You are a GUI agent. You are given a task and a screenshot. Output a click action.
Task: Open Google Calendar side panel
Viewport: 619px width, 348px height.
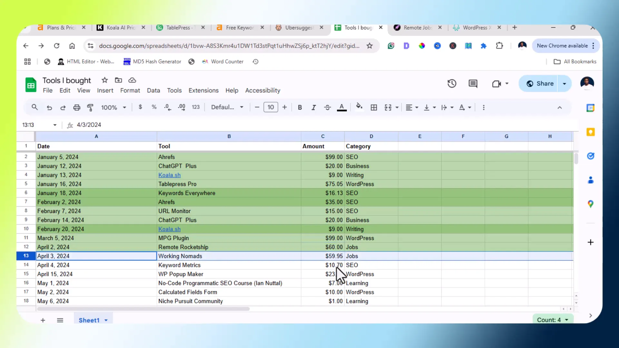(590, 108)
